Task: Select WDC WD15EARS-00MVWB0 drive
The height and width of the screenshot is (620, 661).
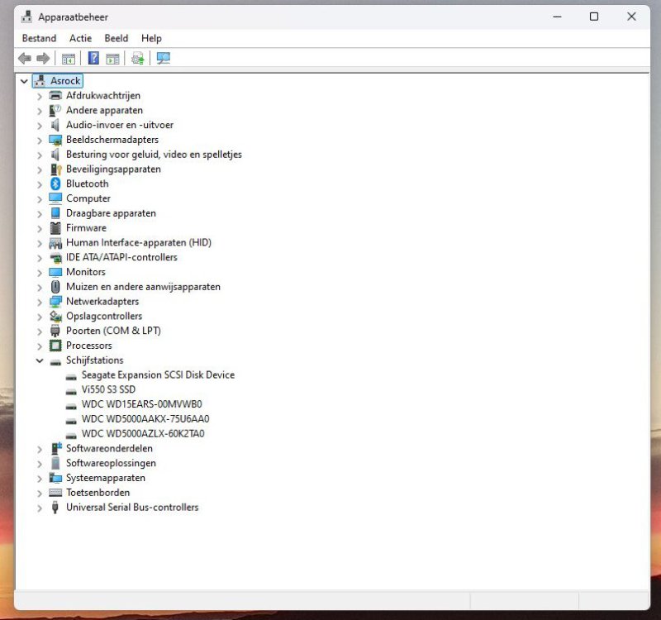Action: 141,404
